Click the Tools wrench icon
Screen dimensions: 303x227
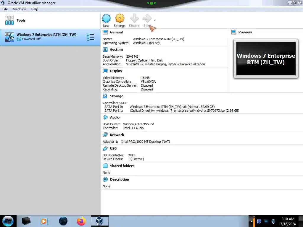[x=10, y=20]
